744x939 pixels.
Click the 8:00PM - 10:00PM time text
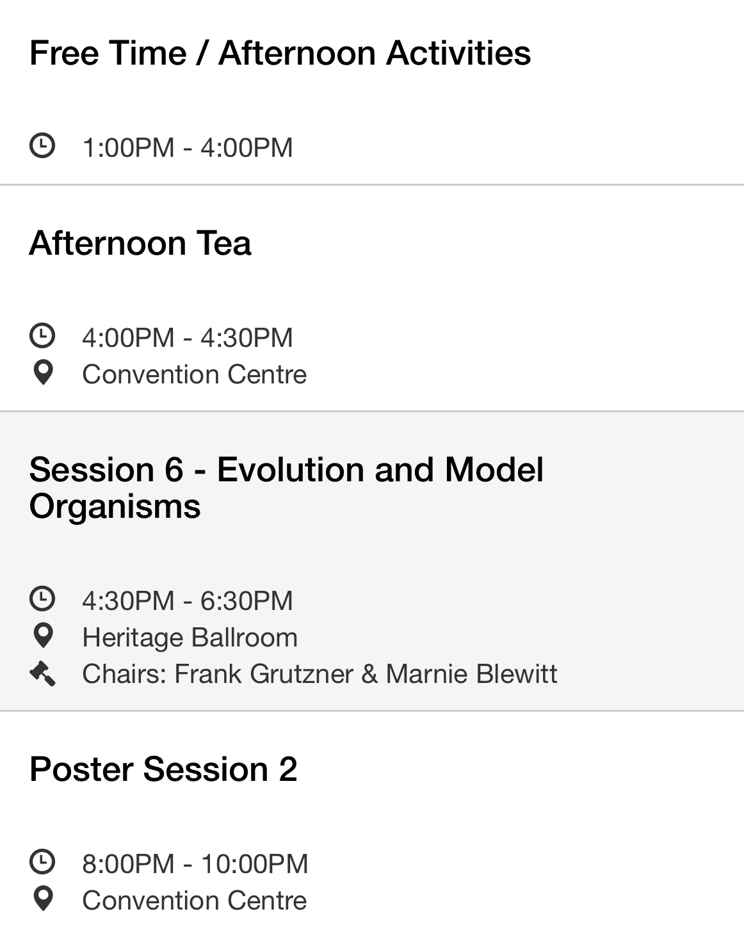point(195,863)
